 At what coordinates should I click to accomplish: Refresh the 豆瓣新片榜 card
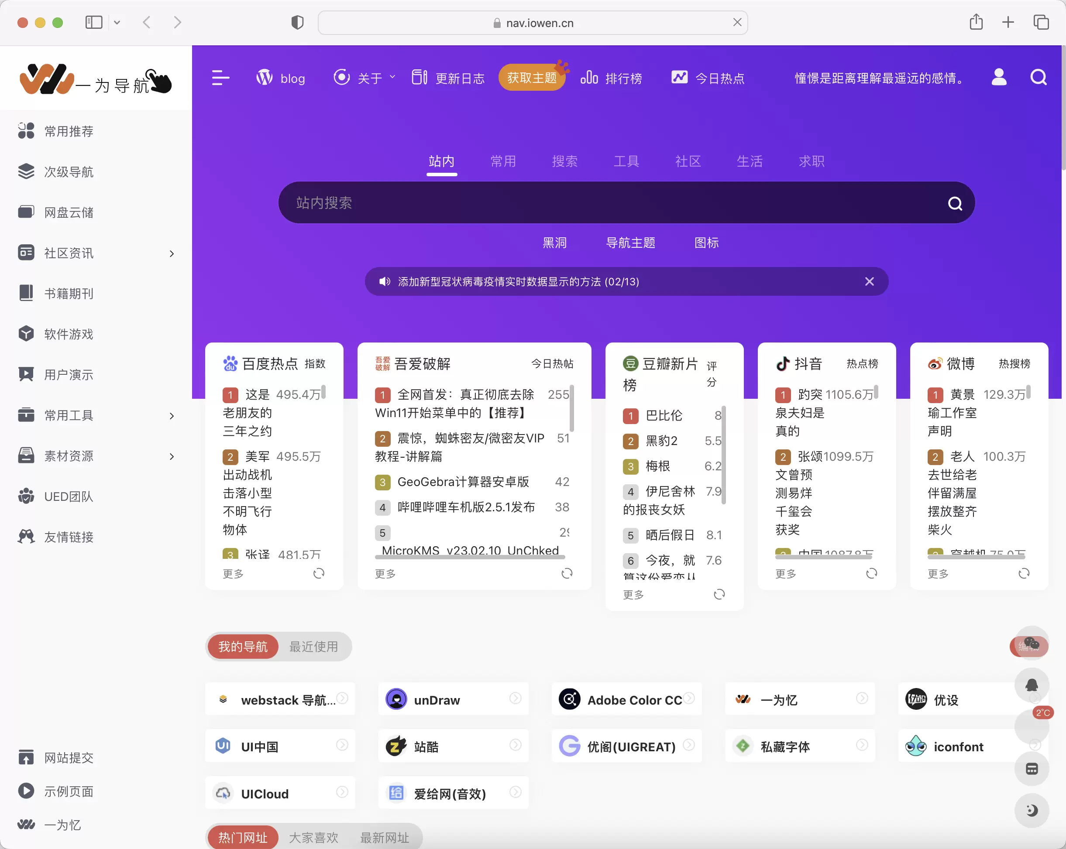tap(719, 594)
